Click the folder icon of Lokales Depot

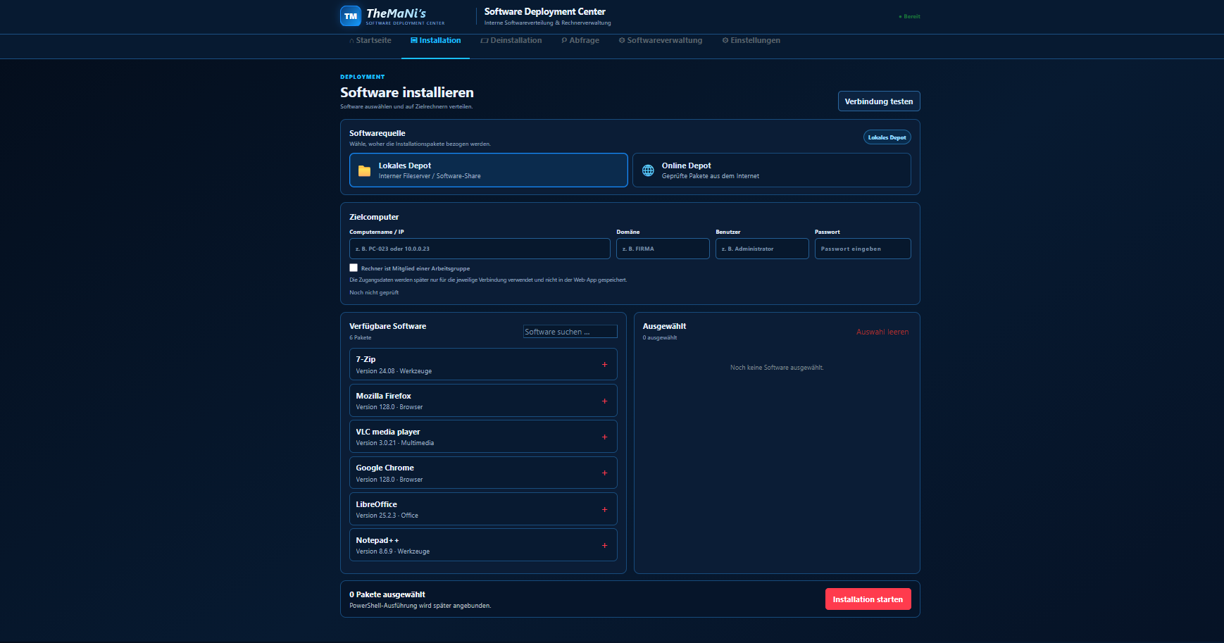click(364, 170)
